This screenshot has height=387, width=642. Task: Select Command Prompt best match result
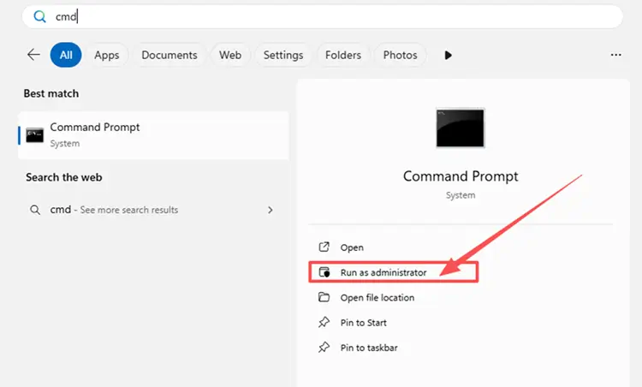(153, 135)
